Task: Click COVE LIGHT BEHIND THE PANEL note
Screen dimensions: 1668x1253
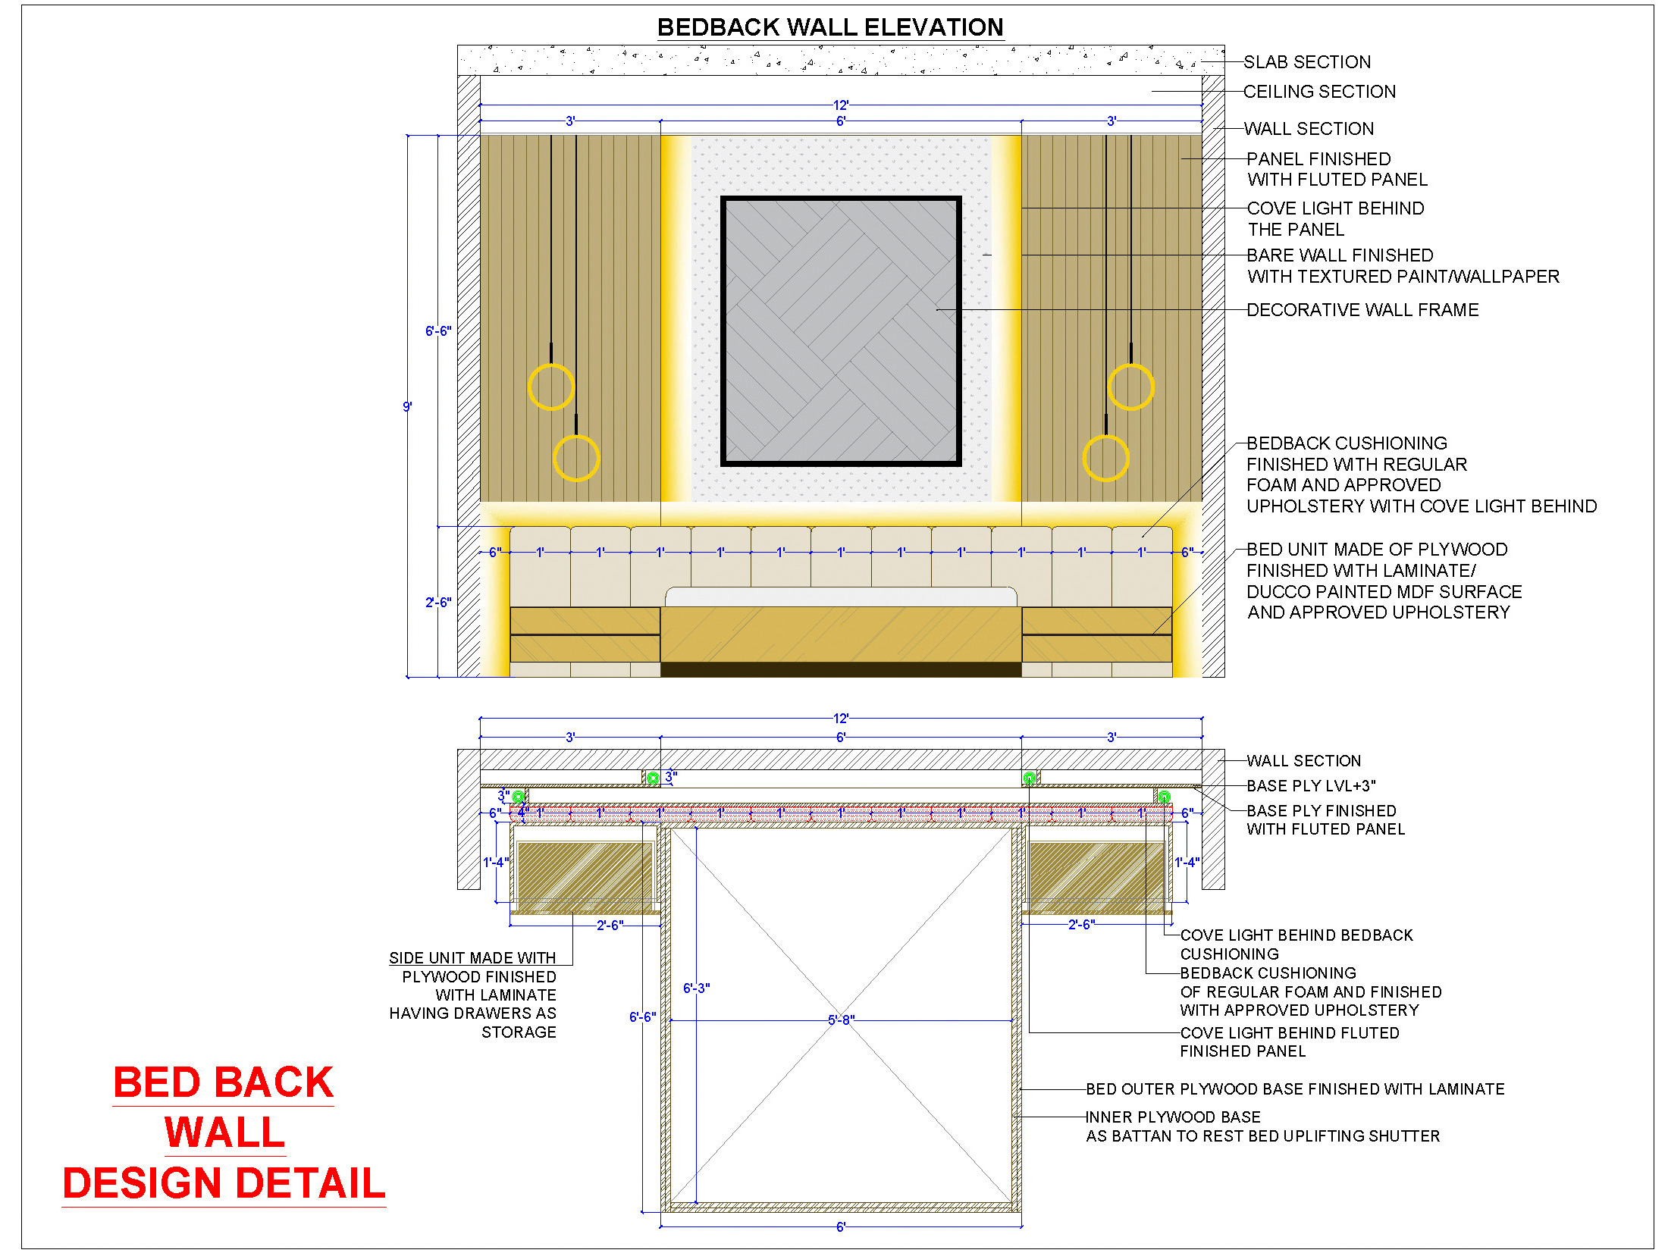Action: (x=1335, y=219)
